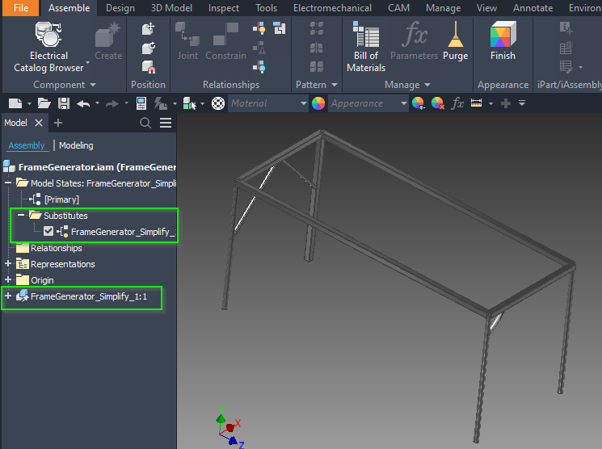Add a new browser panel tab
Viewport: 602px width, 449px height.
(x=58, y=123)
